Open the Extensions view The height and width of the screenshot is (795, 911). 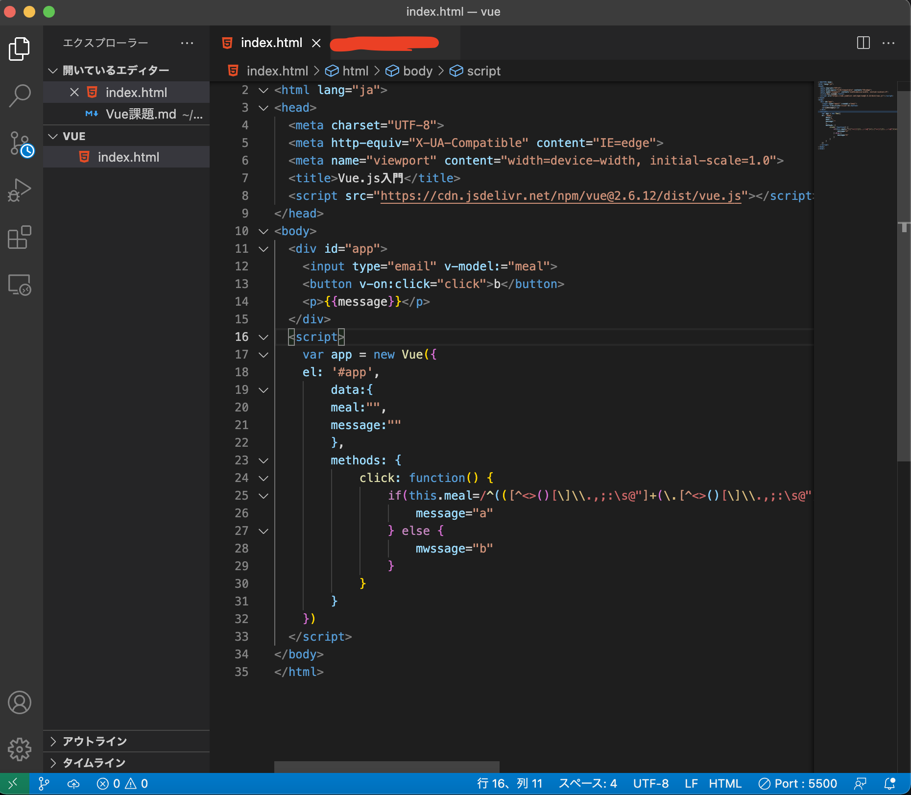pyautogui.click(x=20, y=238)
